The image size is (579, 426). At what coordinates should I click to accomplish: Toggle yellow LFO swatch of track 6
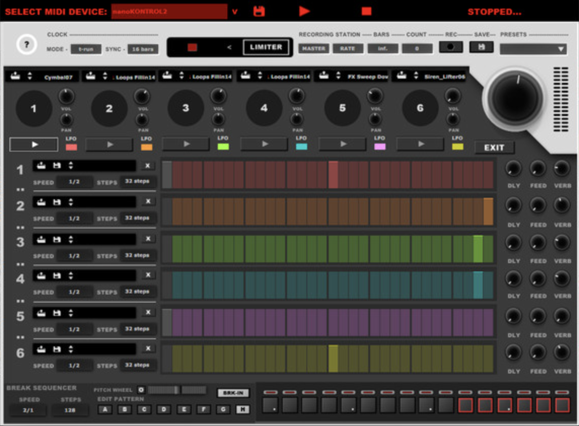coord(457,146)
